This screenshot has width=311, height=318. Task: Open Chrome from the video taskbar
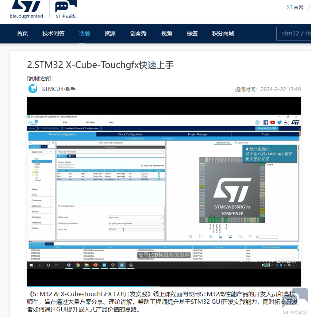[78, 265]
